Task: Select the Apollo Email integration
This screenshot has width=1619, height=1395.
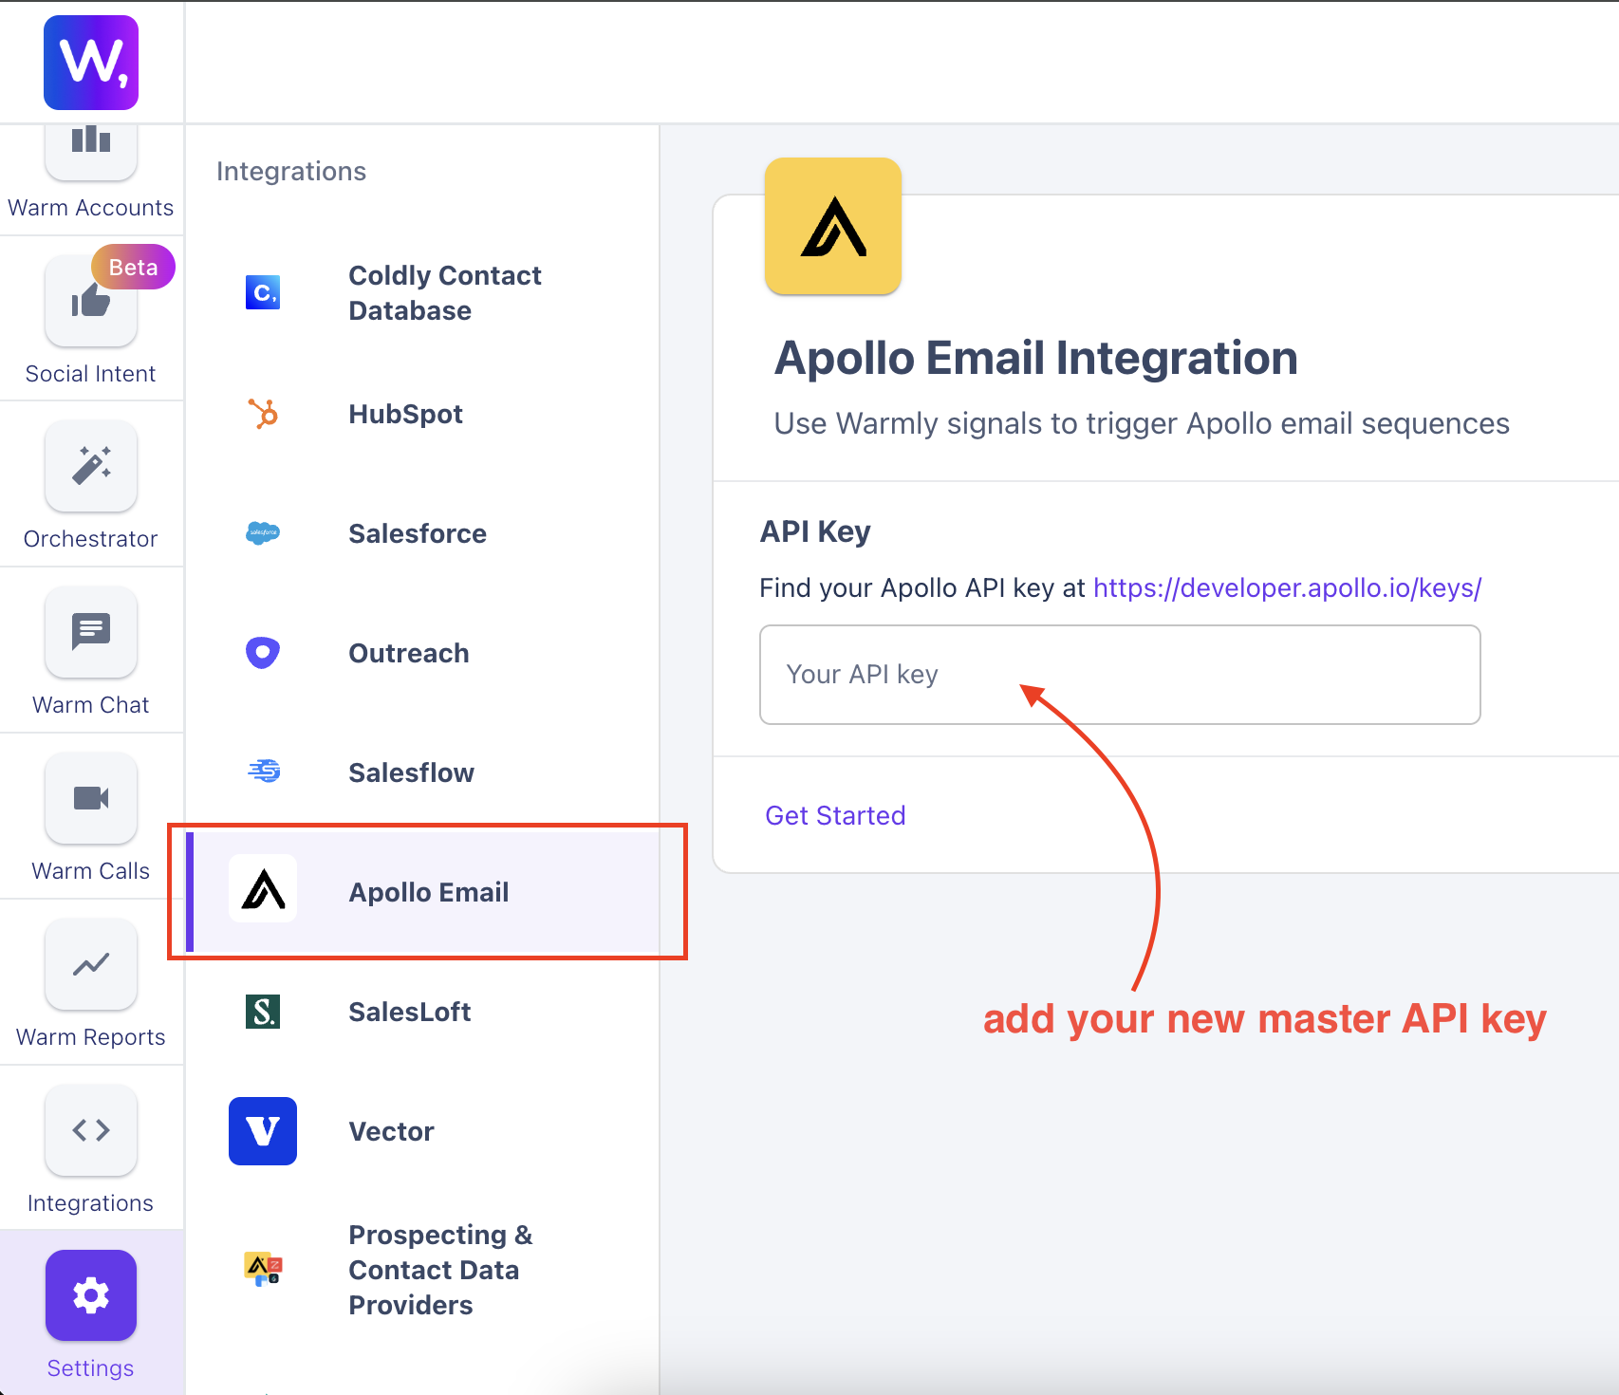Action: pos(423,892)
